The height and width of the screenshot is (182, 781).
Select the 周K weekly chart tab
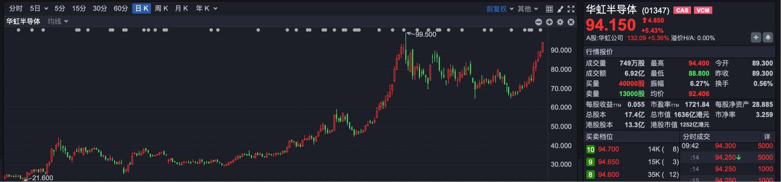pos(161,9)
